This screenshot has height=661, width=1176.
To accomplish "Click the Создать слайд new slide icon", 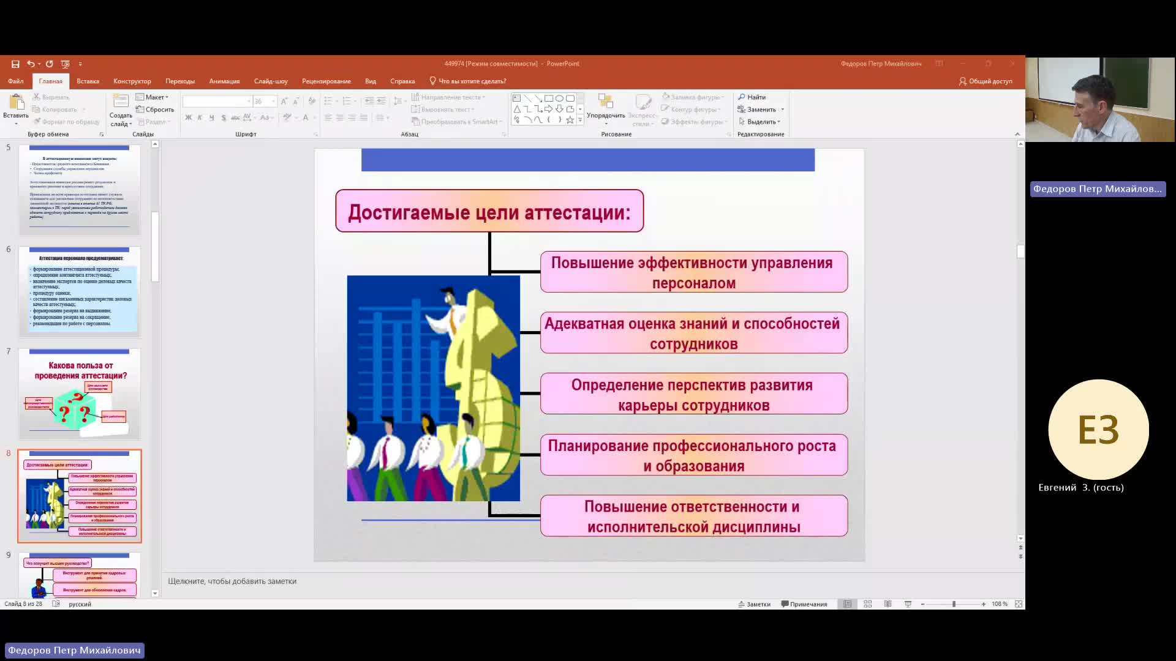I will click(121, 102).
